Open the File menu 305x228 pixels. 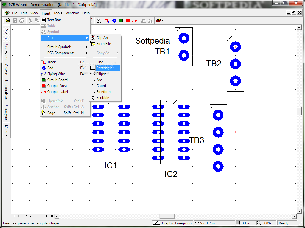[15, 13]
